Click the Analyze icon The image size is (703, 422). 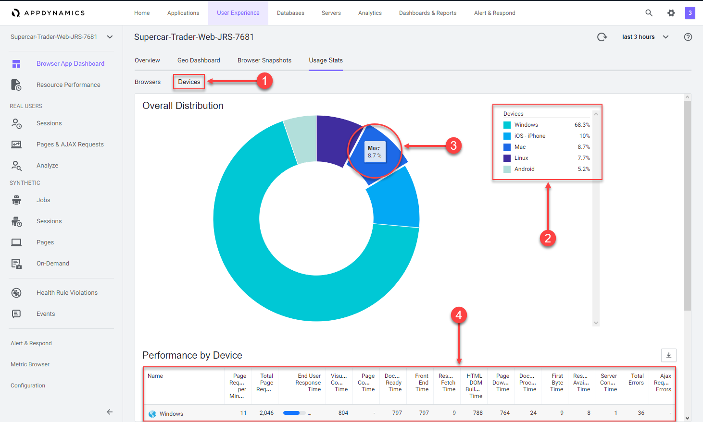pos(16,166)
